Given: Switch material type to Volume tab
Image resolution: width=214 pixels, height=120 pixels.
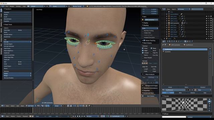Looking at the screenshot, I should pos(193,93).
